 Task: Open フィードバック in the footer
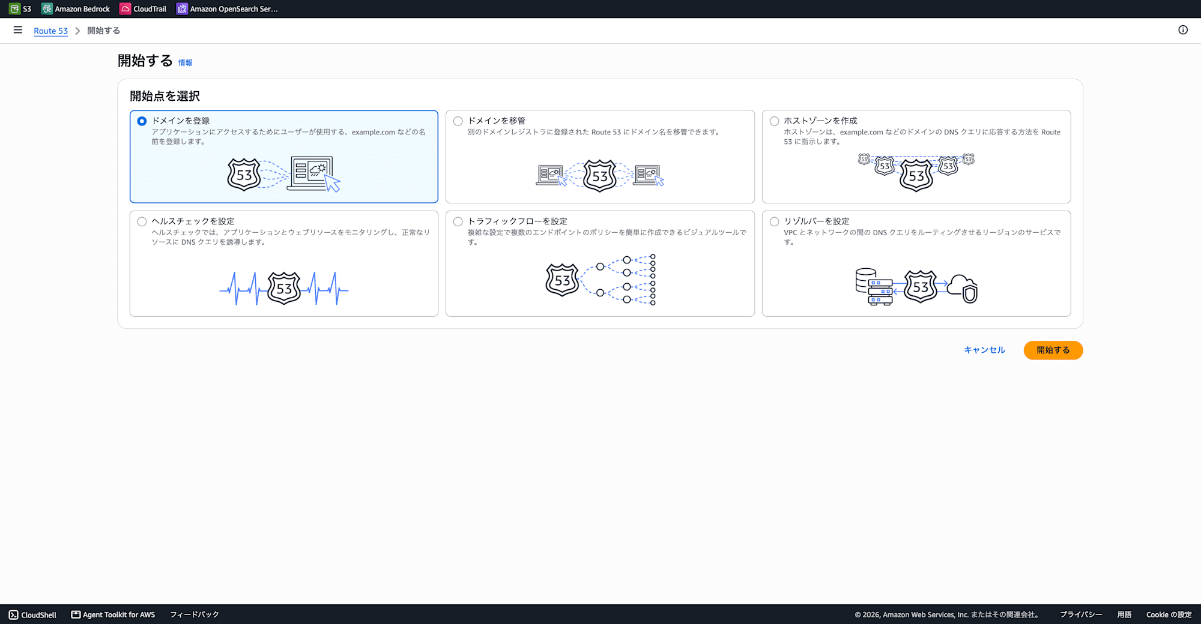[194, 614]
